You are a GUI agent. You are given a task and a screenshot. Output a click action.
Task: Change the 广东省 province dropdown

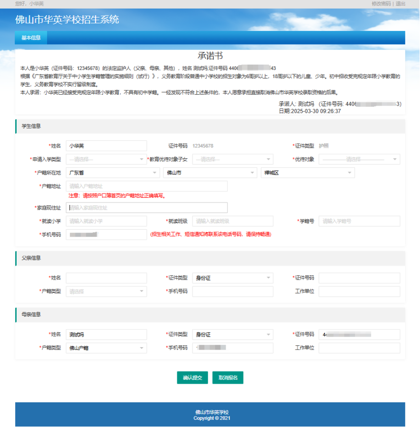pyautogui.click(x=113, y=173)
